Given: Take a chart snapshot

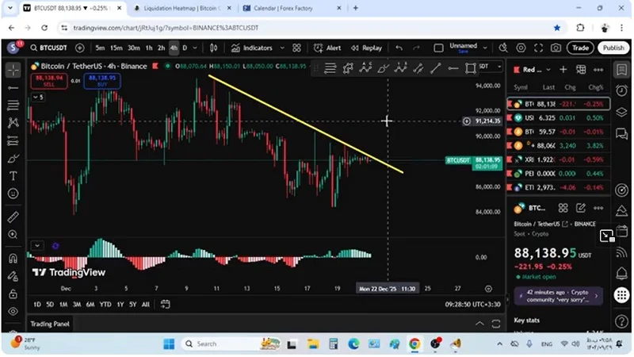Looking at the screenshot, I should click(556, 48).
